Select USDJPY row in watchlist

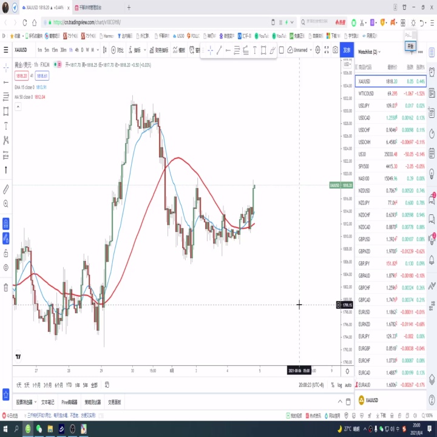pos(391,106)
